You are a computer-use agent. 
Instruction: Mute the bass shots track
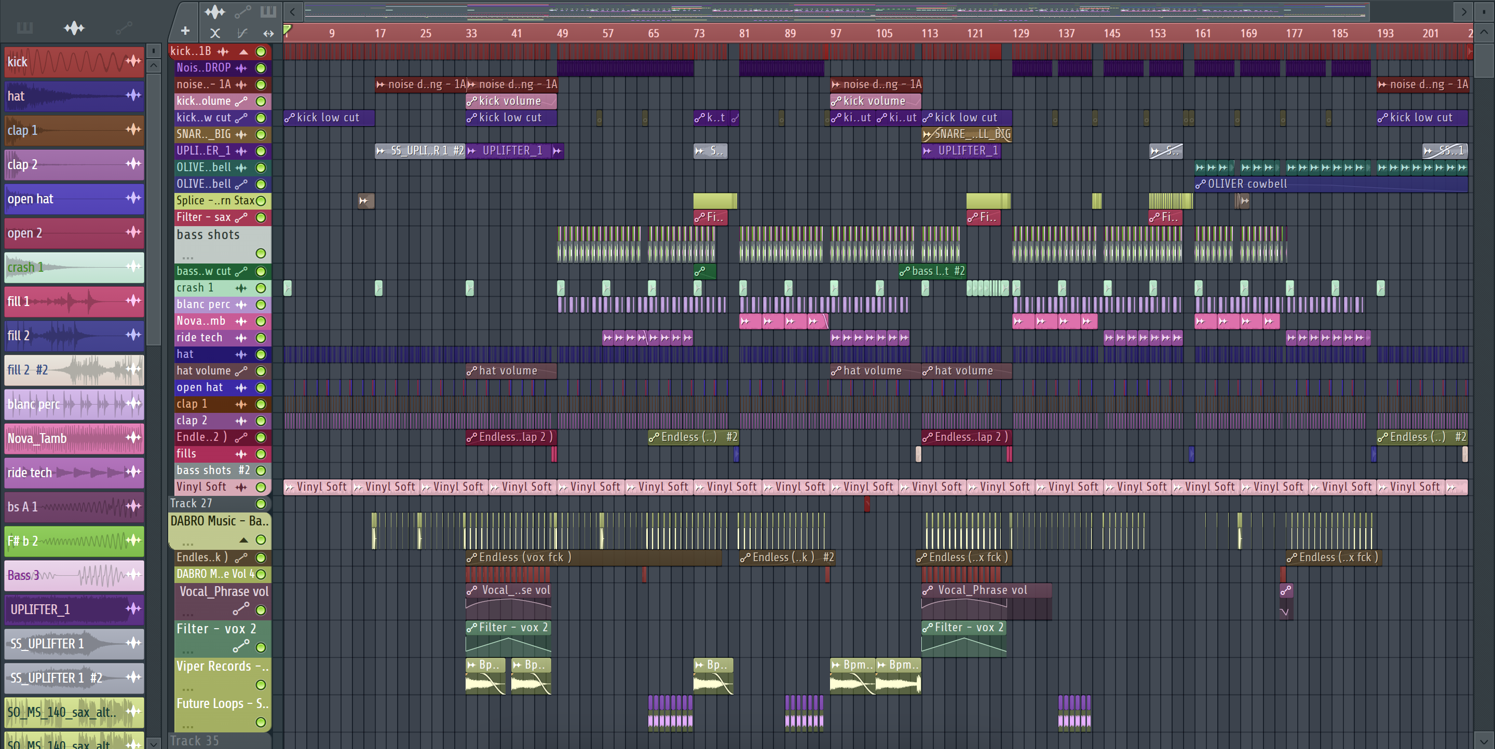click(261, 253)
